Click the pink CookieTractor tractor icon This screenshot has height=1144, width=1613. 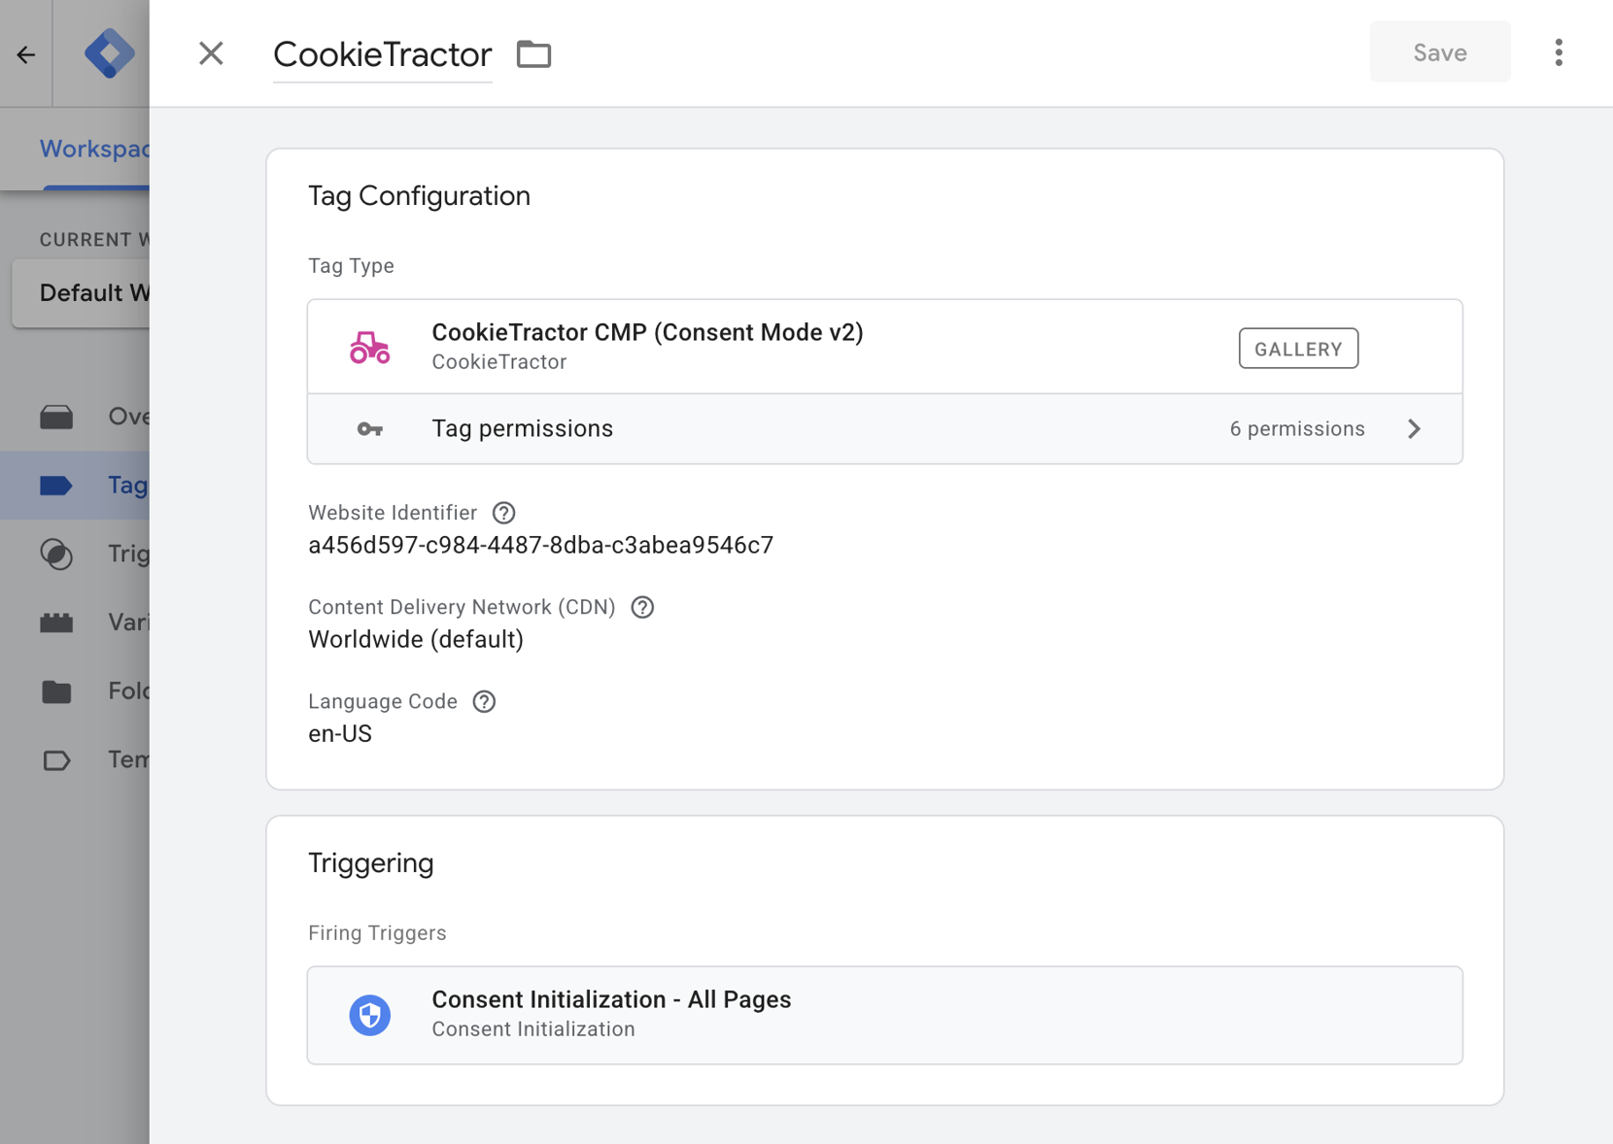369,347
